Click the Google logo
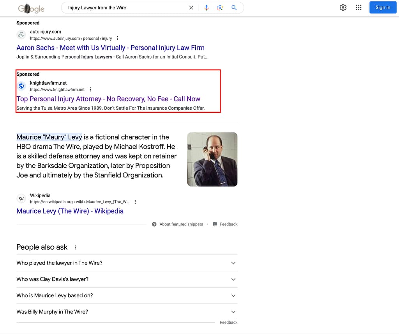The image size is (399, 334). pyautogui.click(x=31, y=9)
